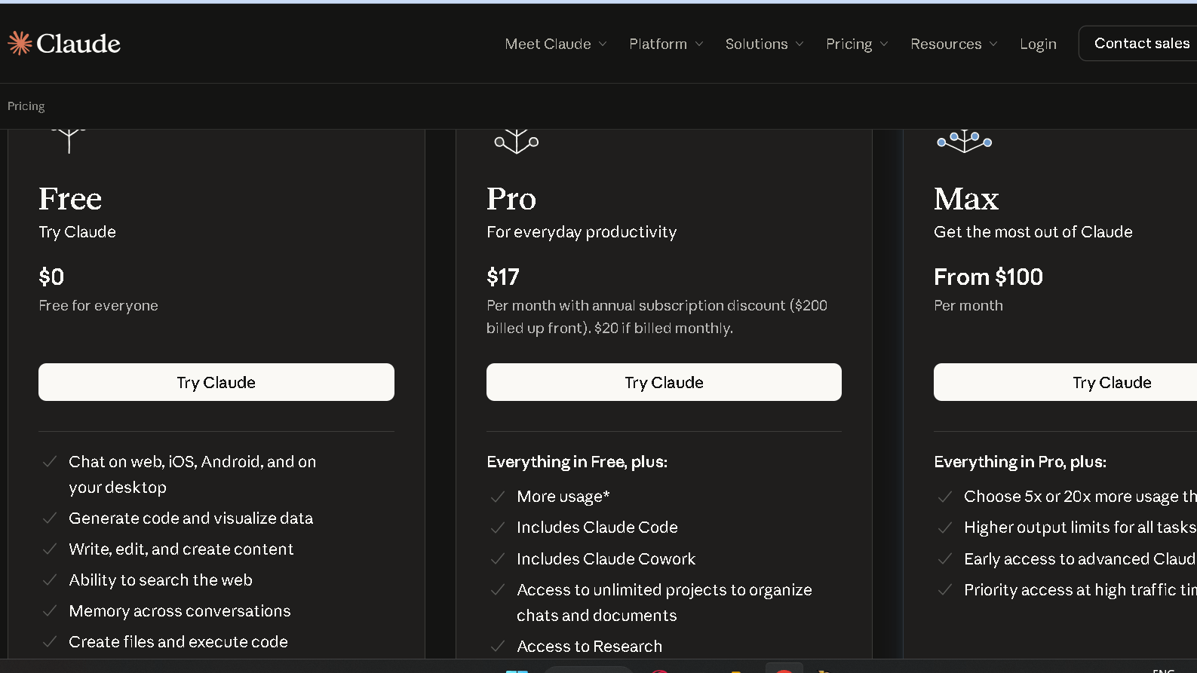Viewport: 1197px width, 673px height.
Task: Click 'Early access to advanced Claude' feature
Action: [1080, 559]
